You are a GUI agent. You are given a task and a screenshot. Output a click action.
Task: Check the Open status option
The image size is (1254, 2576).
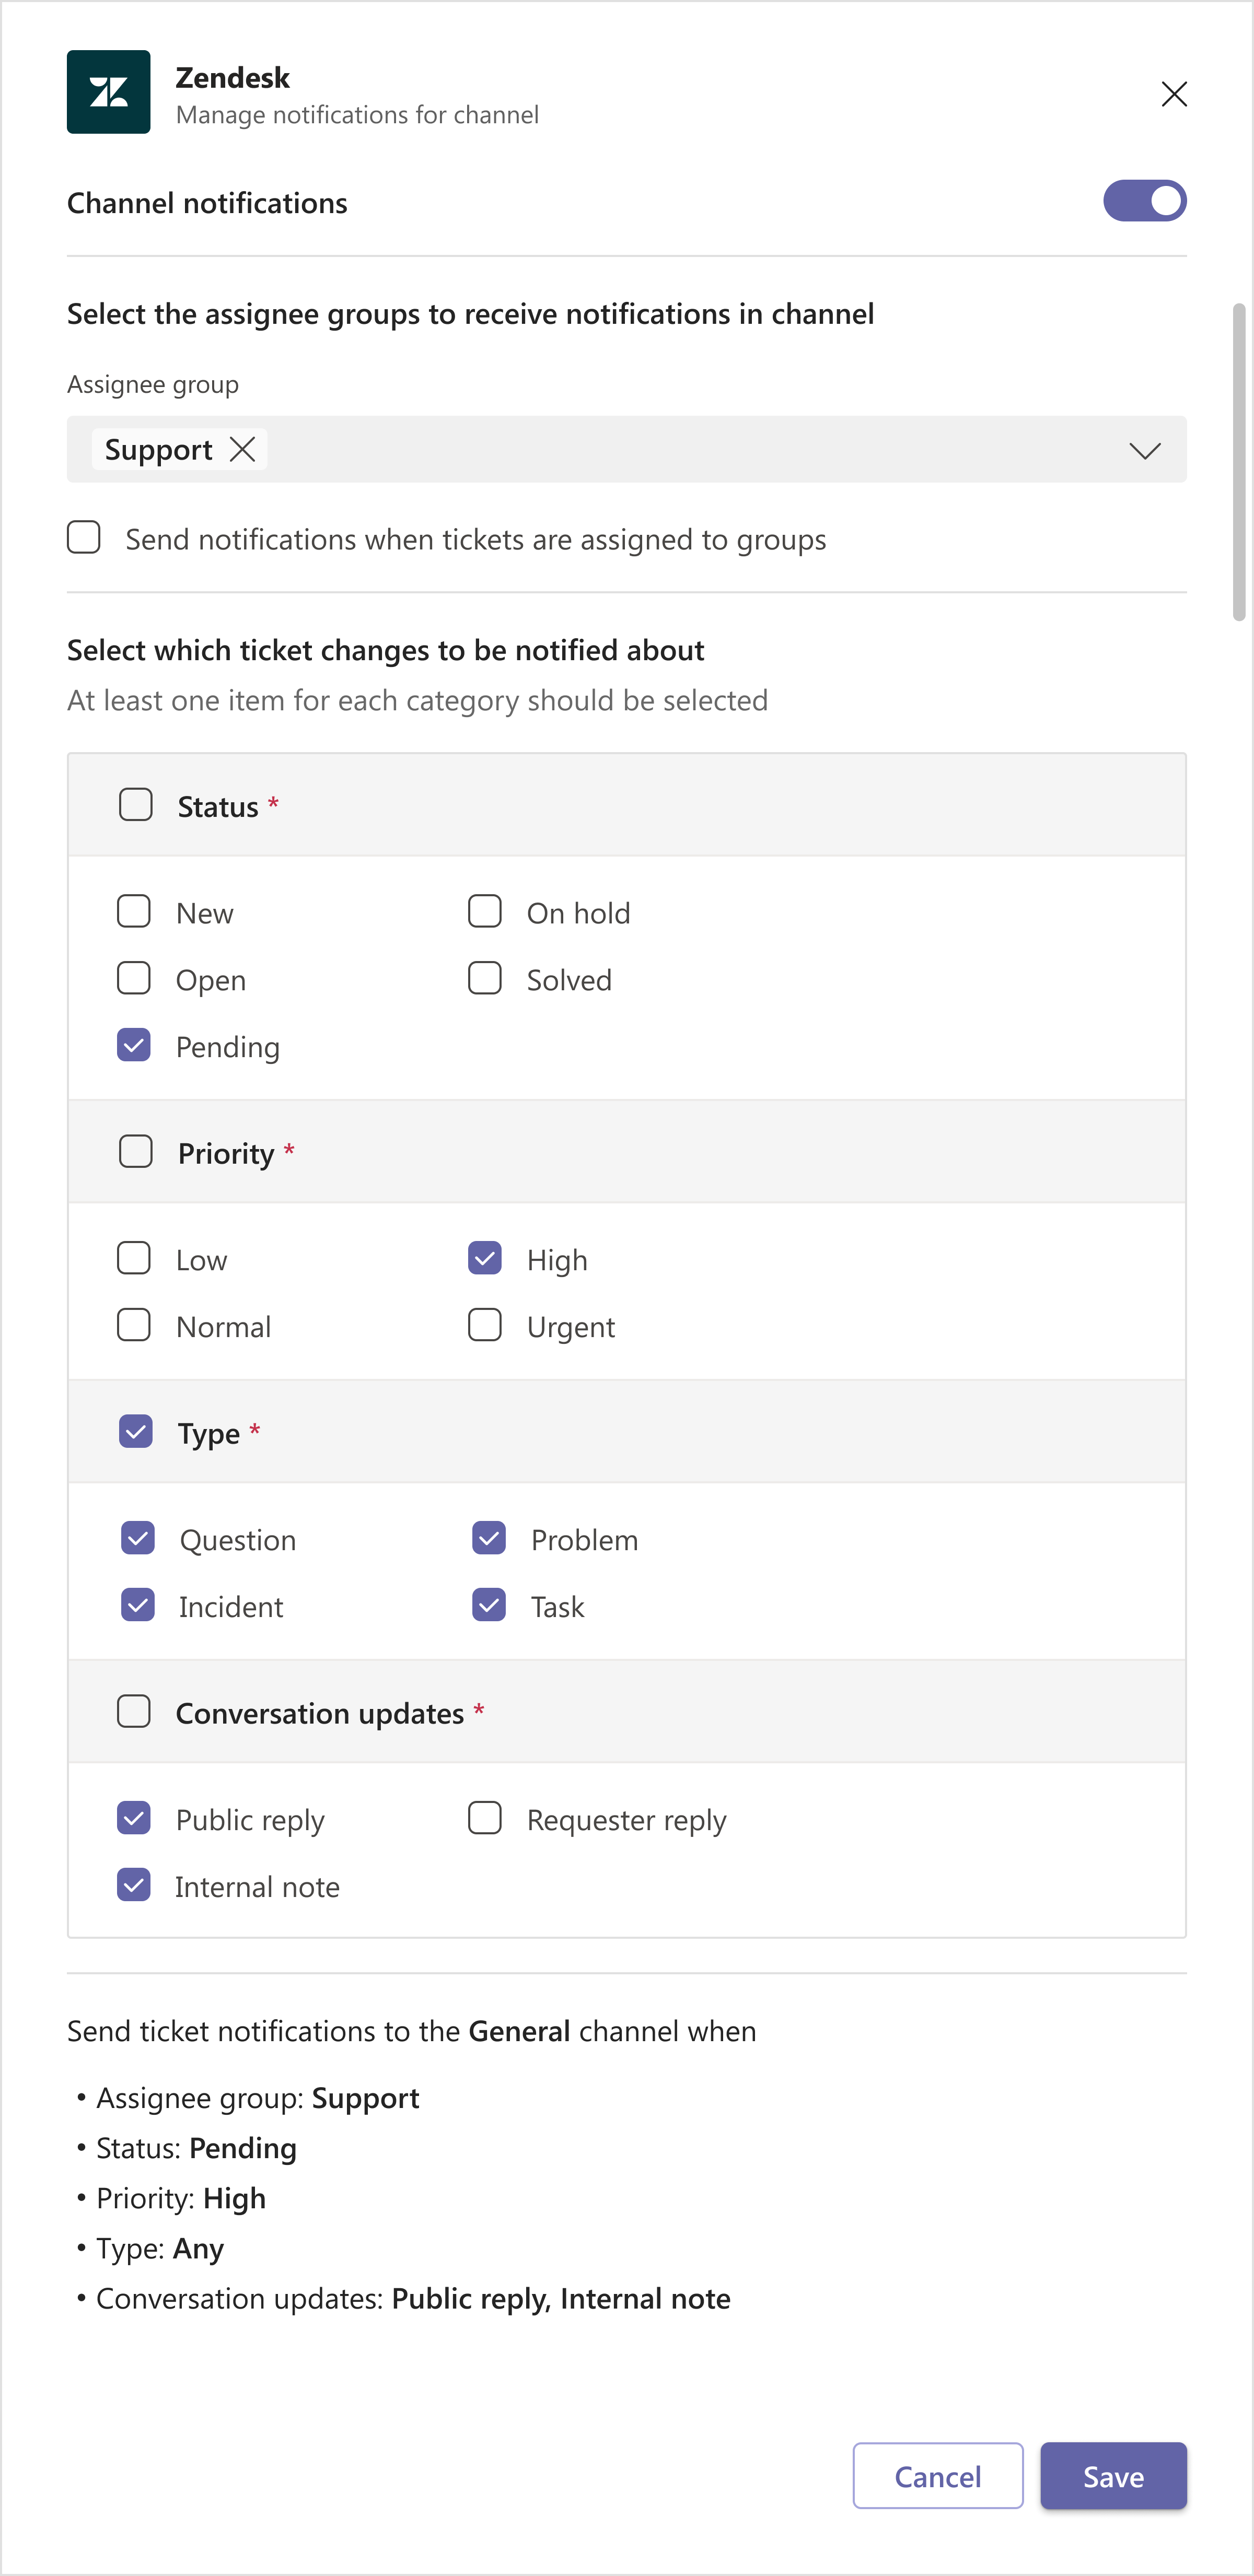(x=134, y=978)
